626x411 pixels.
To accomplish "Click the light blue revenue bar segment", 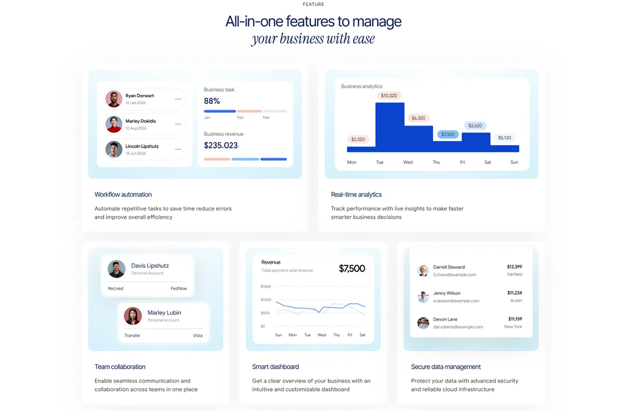I will [245, 159].
